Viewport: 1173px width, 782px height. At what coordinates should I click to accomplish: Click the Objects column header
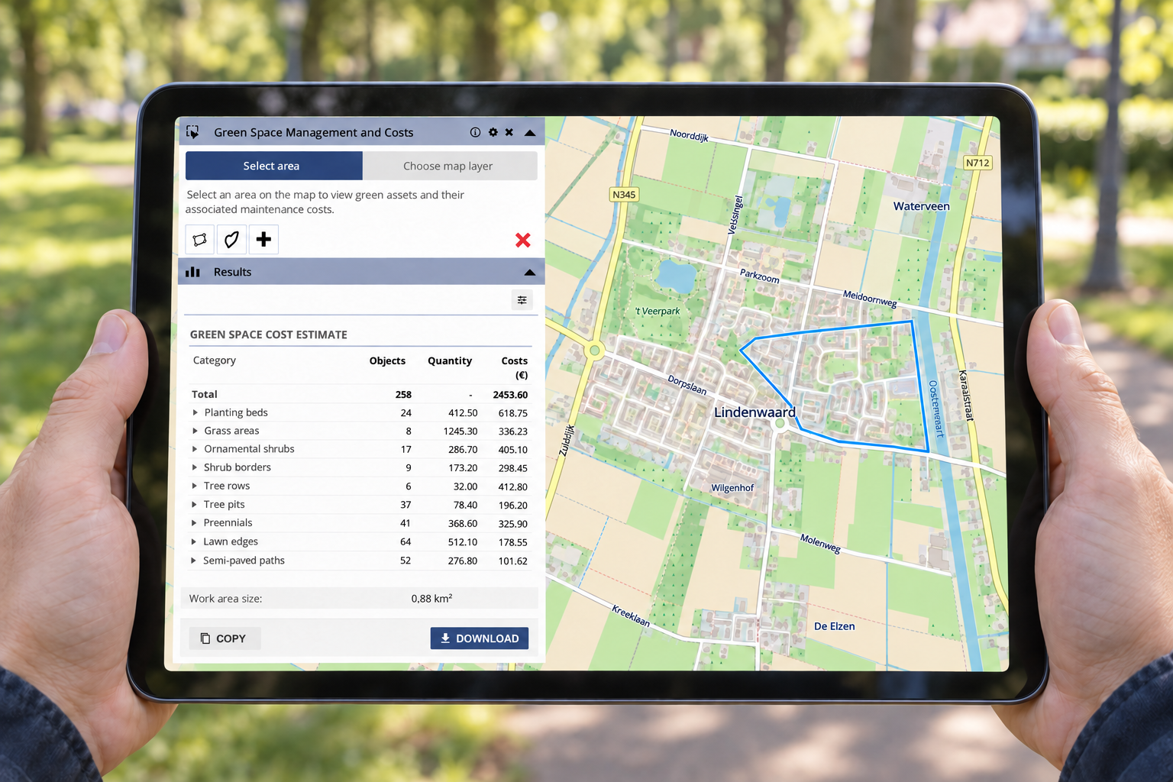click(387, 361)
